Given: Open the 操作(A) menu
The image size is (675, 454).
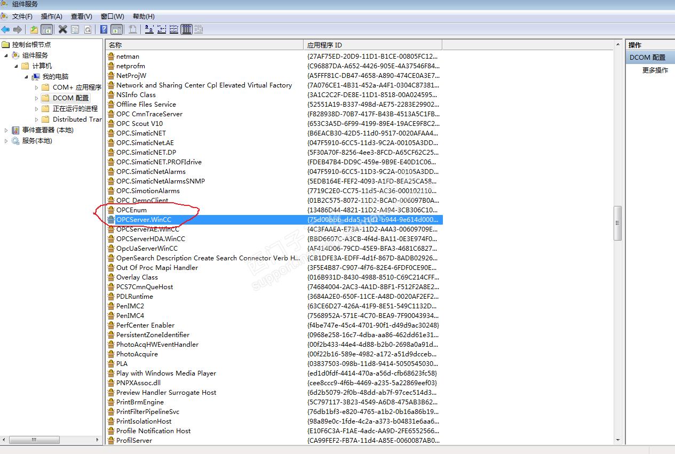Looking at the screenshot, I should click(52, 17).
